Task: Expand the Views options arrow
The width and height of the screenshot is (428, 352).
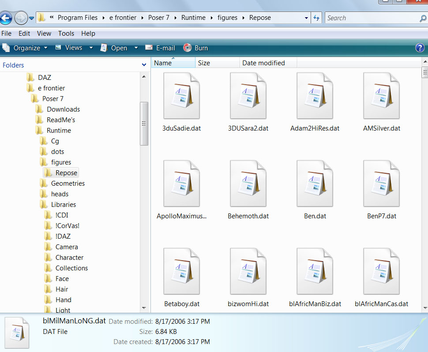Action: [x=91, y=48]
